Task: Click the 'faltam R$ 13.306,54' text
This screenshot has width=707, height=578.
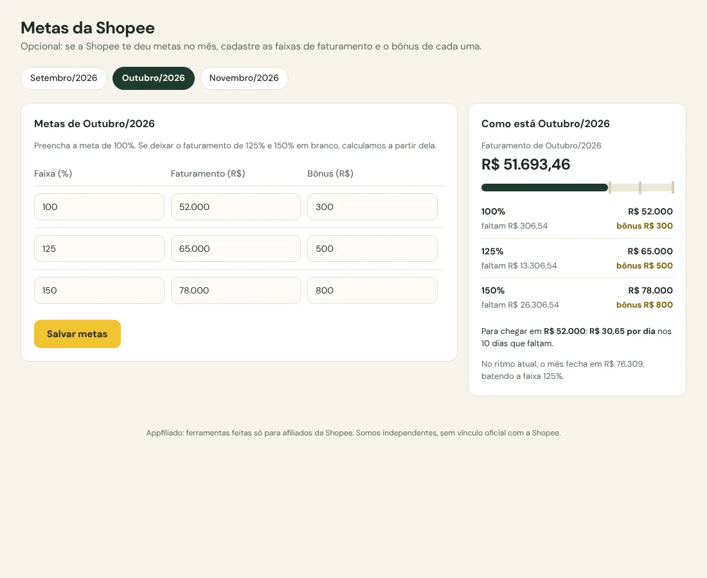Action: coord(519,265)
